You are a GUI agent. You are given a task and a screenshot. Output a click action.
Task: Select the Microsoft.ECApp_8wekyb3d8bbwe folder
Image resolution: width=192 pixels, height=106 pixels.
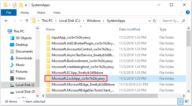coord(77,72)
